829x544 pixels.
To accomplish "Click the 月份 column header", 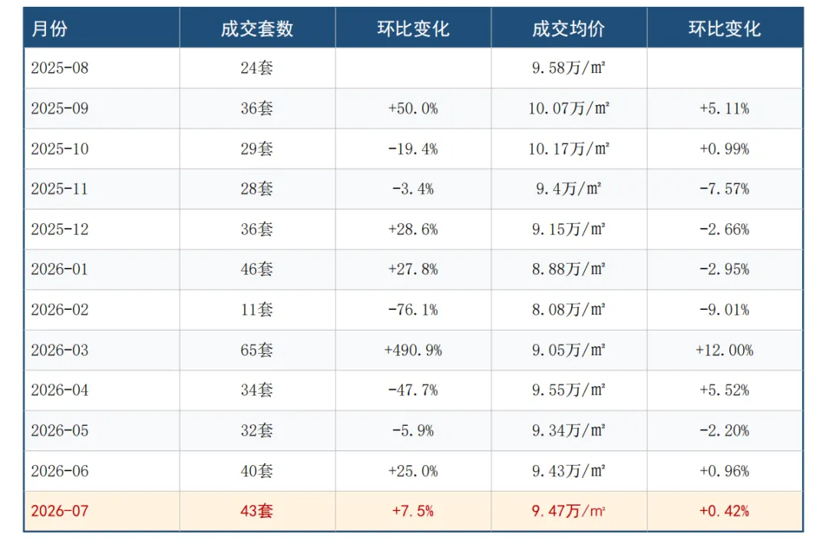I will pyautogui.click(x=101, y=28).
